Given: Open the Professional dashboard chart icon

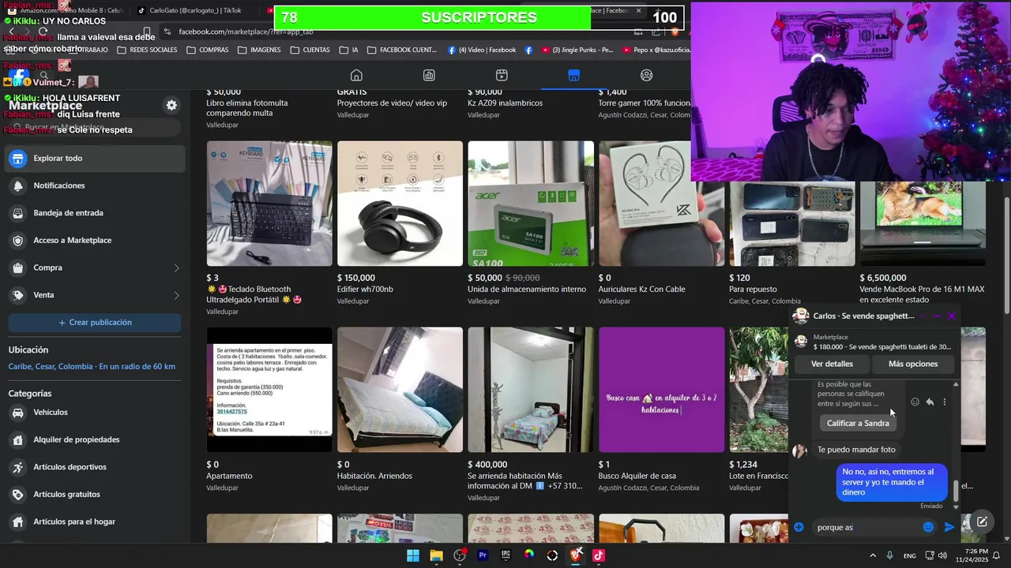Looking at the screenshot, I should pos(429,76).
